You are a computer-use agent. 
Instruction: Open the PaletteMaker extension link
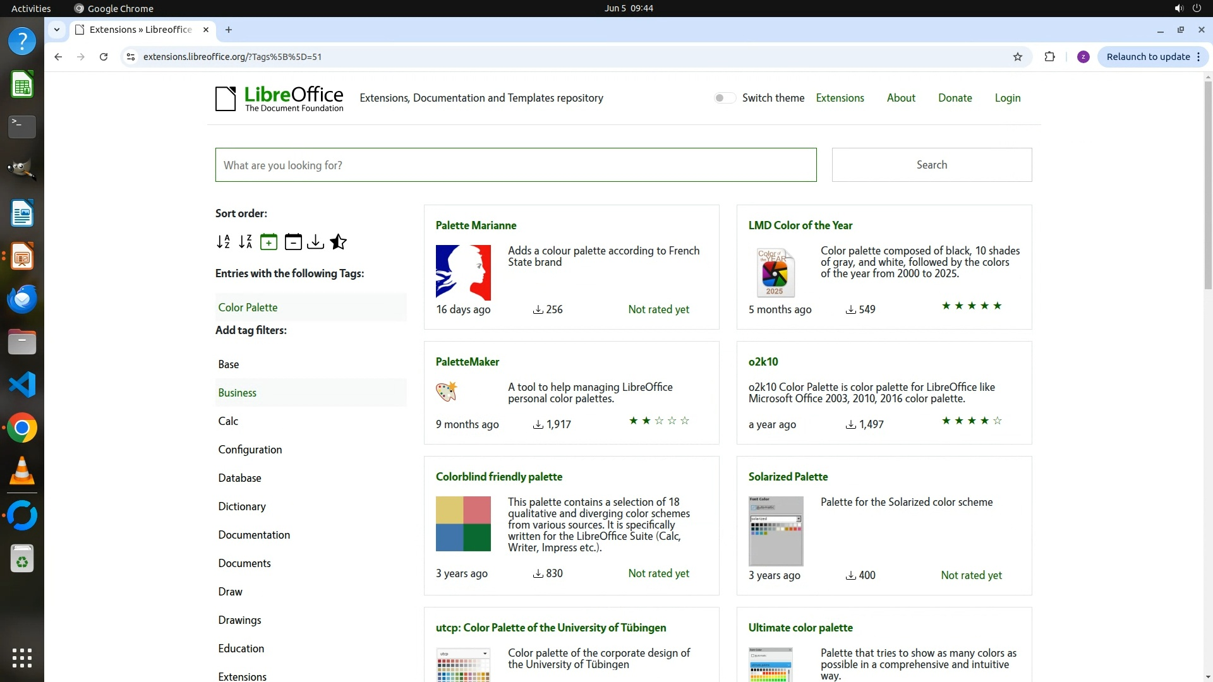[467, 362]
